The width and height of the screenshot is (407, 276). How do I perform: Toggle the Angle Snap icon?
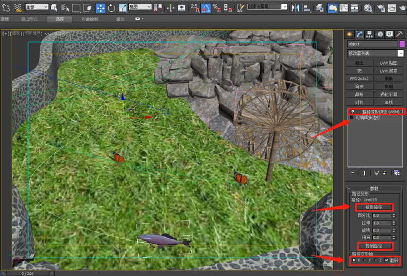(206, 8)
